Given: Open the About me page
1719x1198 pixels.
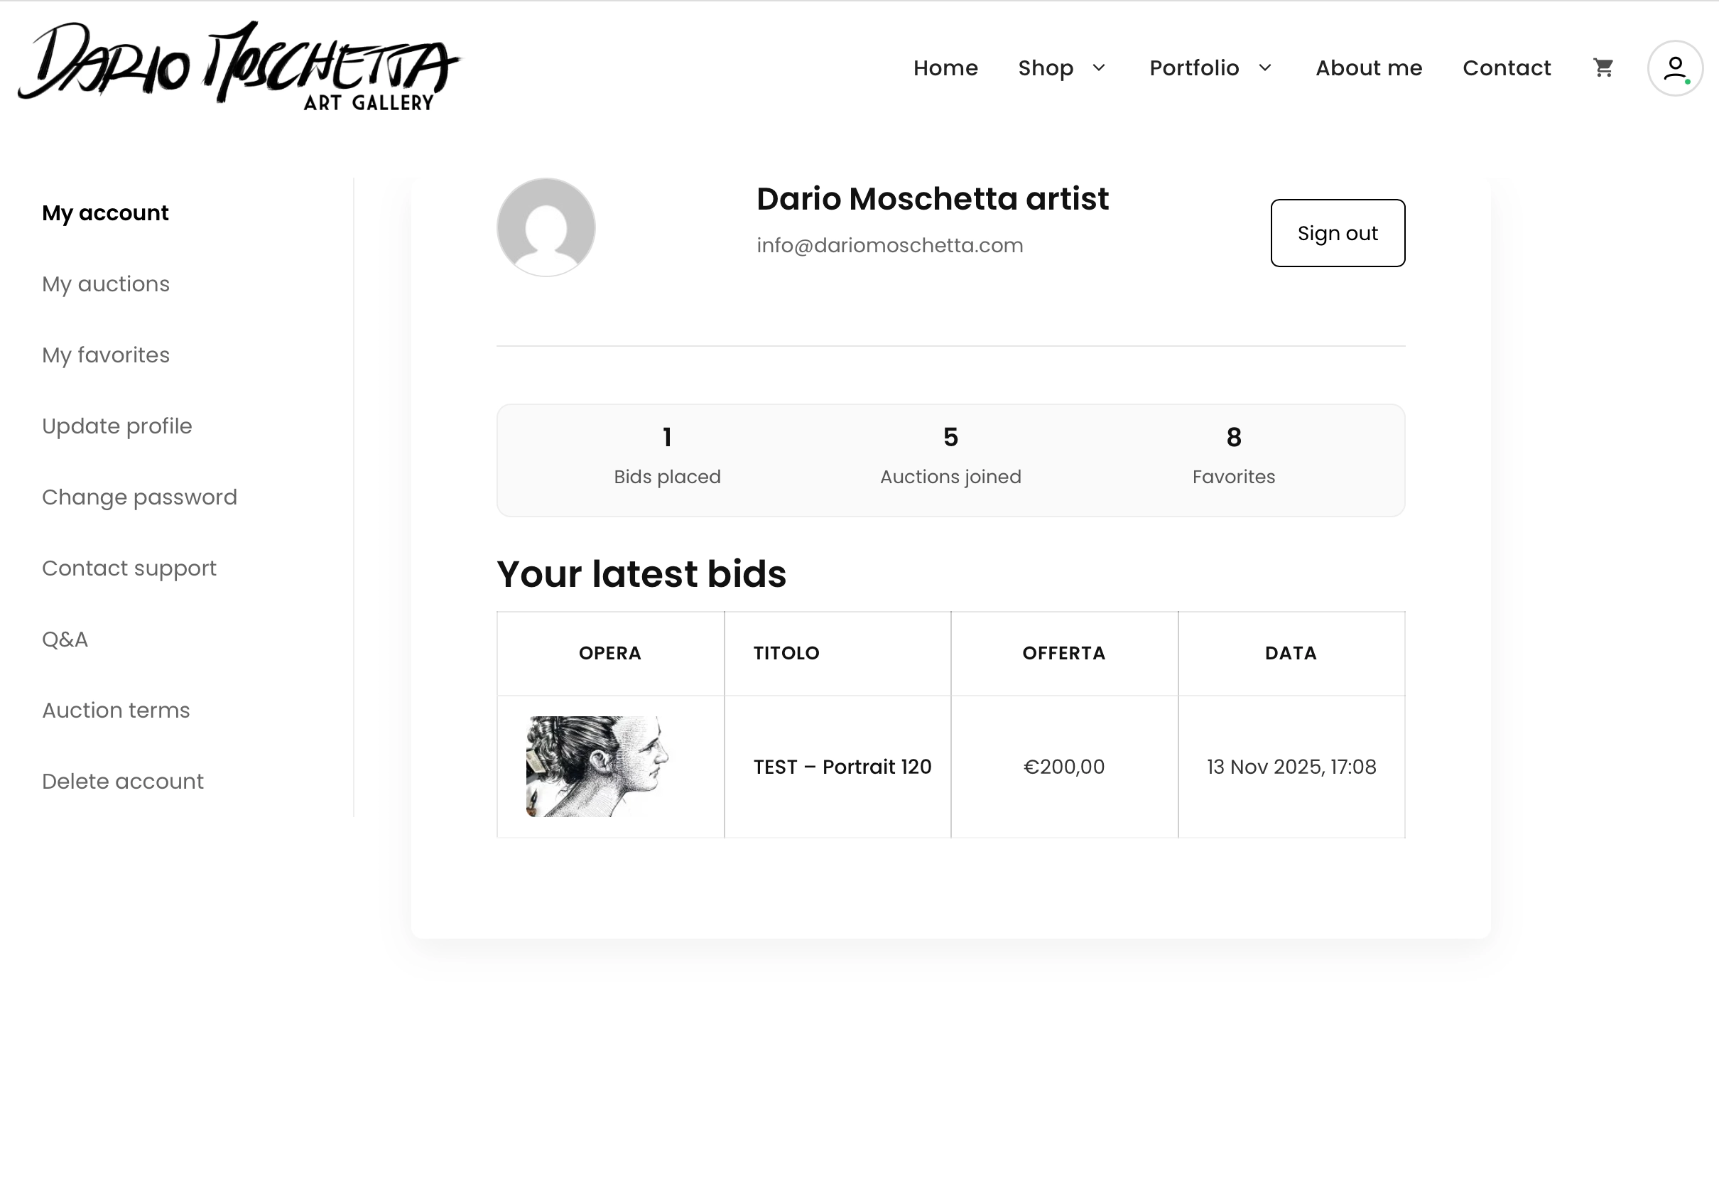Looking at the screenshot, I should click(1369, 68).
